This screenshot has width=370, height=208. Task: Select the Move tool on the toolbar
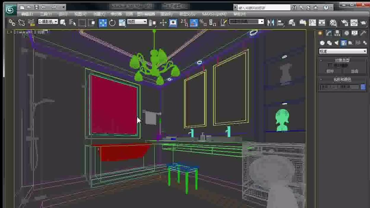pyautogui.click(x=103, y=23)
